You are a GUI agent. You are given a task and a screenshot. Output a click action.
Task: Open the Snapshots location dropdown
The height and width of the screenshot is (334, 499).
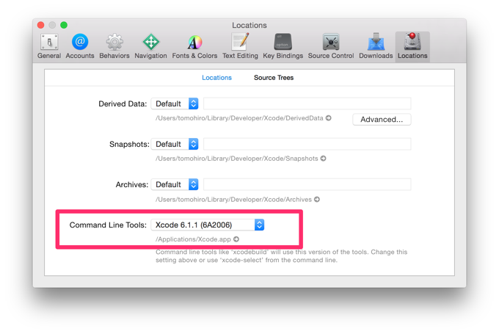coord(175,144)
